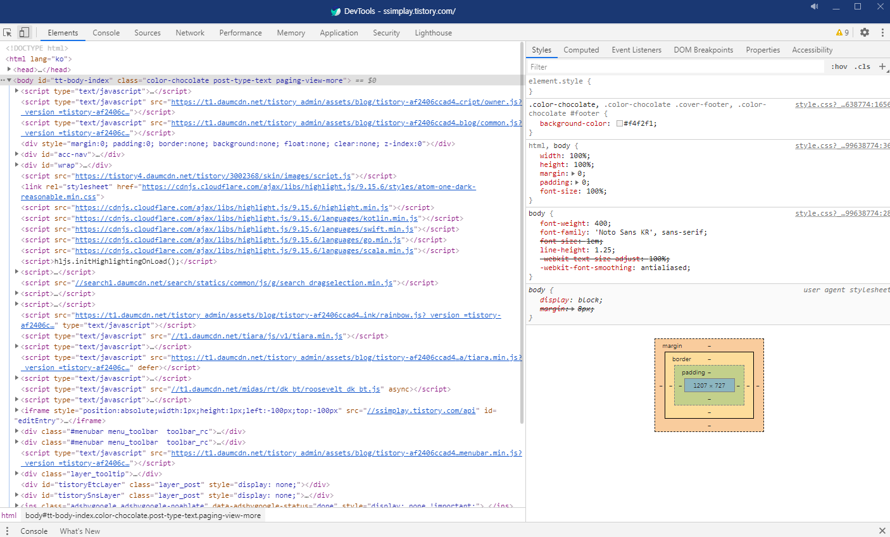The image size is (890, 537).
Task: Open the Lighthouse tab
Action: tap(434, 33)
